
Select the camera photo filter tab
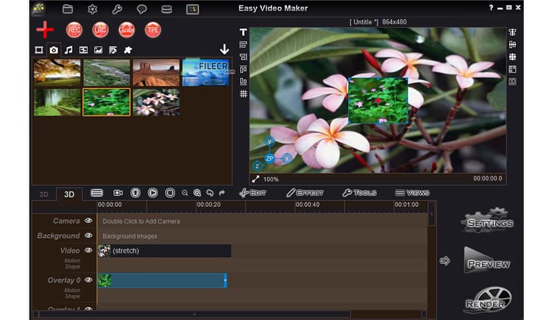[54, 50]
